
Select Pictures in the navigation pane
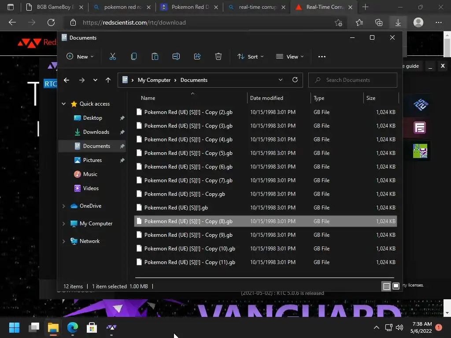coord(92,160)
